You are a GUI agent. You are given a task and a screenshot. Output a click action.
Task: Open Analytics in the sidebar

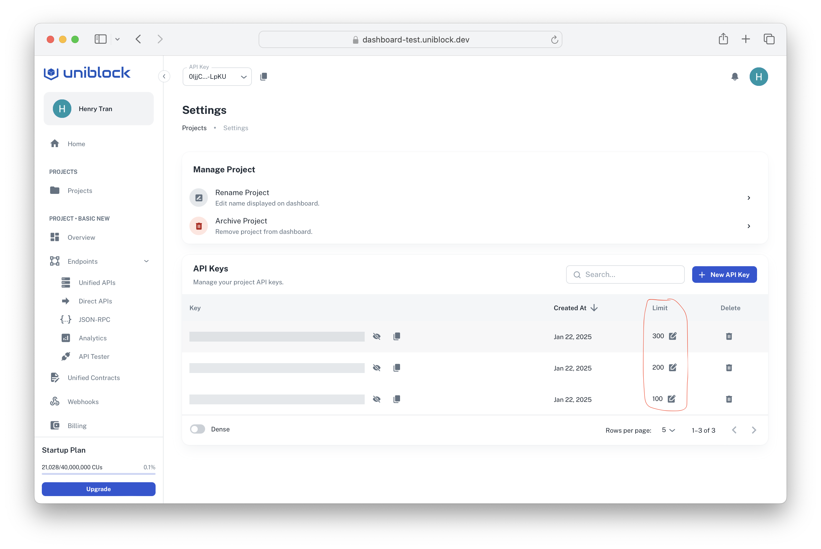(99, 338)
